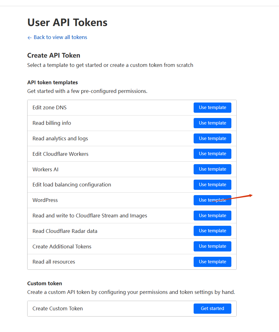
Task: Click the 'User API Tokens' page heading
Action: click(x=67, y=22)
